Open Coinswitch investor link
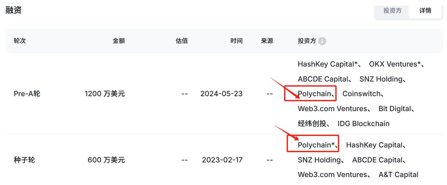This screenshot has height=185, width=447. (x=361, y=94)
